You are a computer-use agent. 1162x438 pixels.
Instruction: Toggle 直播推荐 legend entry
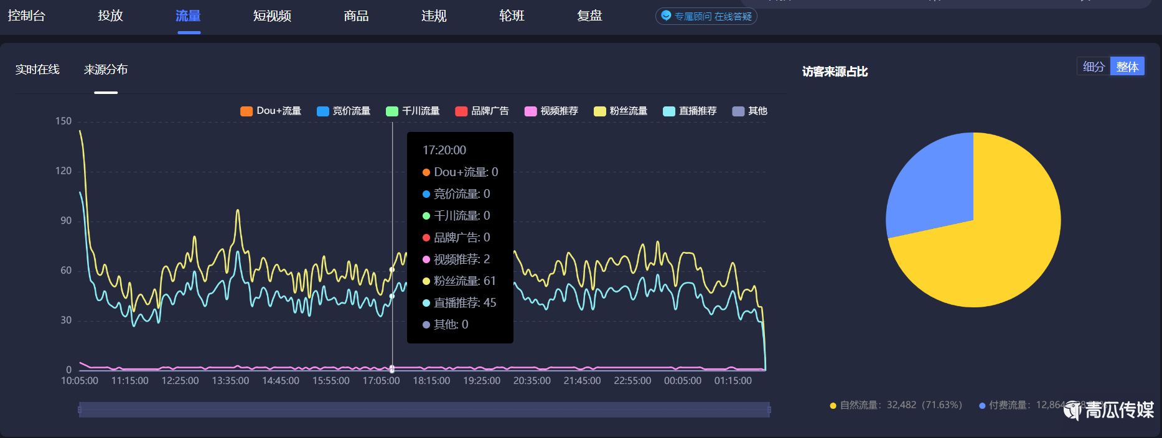click(690, 111)
